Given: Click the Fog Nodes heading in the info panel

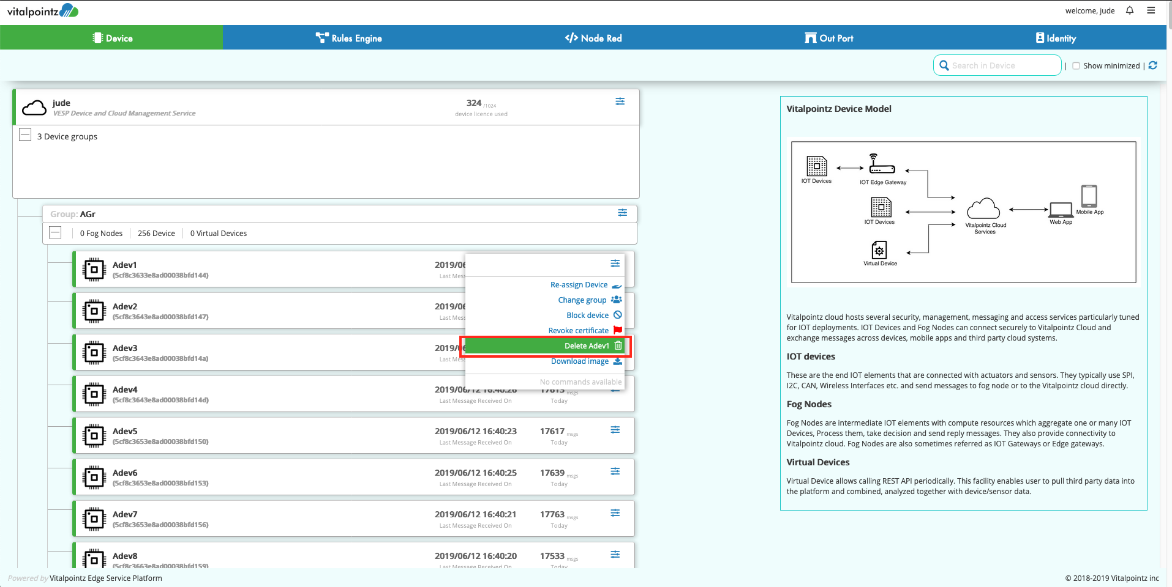Looking at the screenshot, I should (809, 404).
